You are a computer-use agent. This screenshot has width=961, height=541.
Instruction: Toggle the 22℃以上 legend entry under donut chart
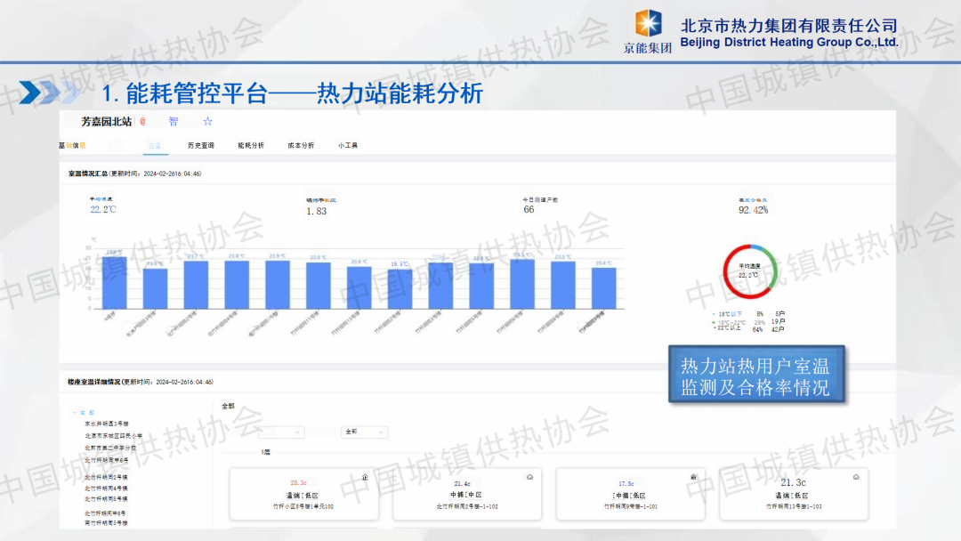[x=726, y=329]
